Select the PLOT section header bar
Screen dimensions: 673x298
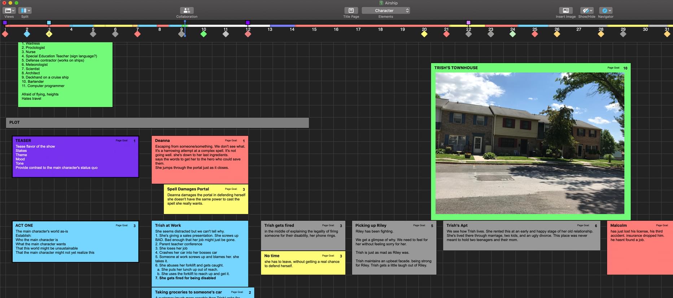pos(157,123)
